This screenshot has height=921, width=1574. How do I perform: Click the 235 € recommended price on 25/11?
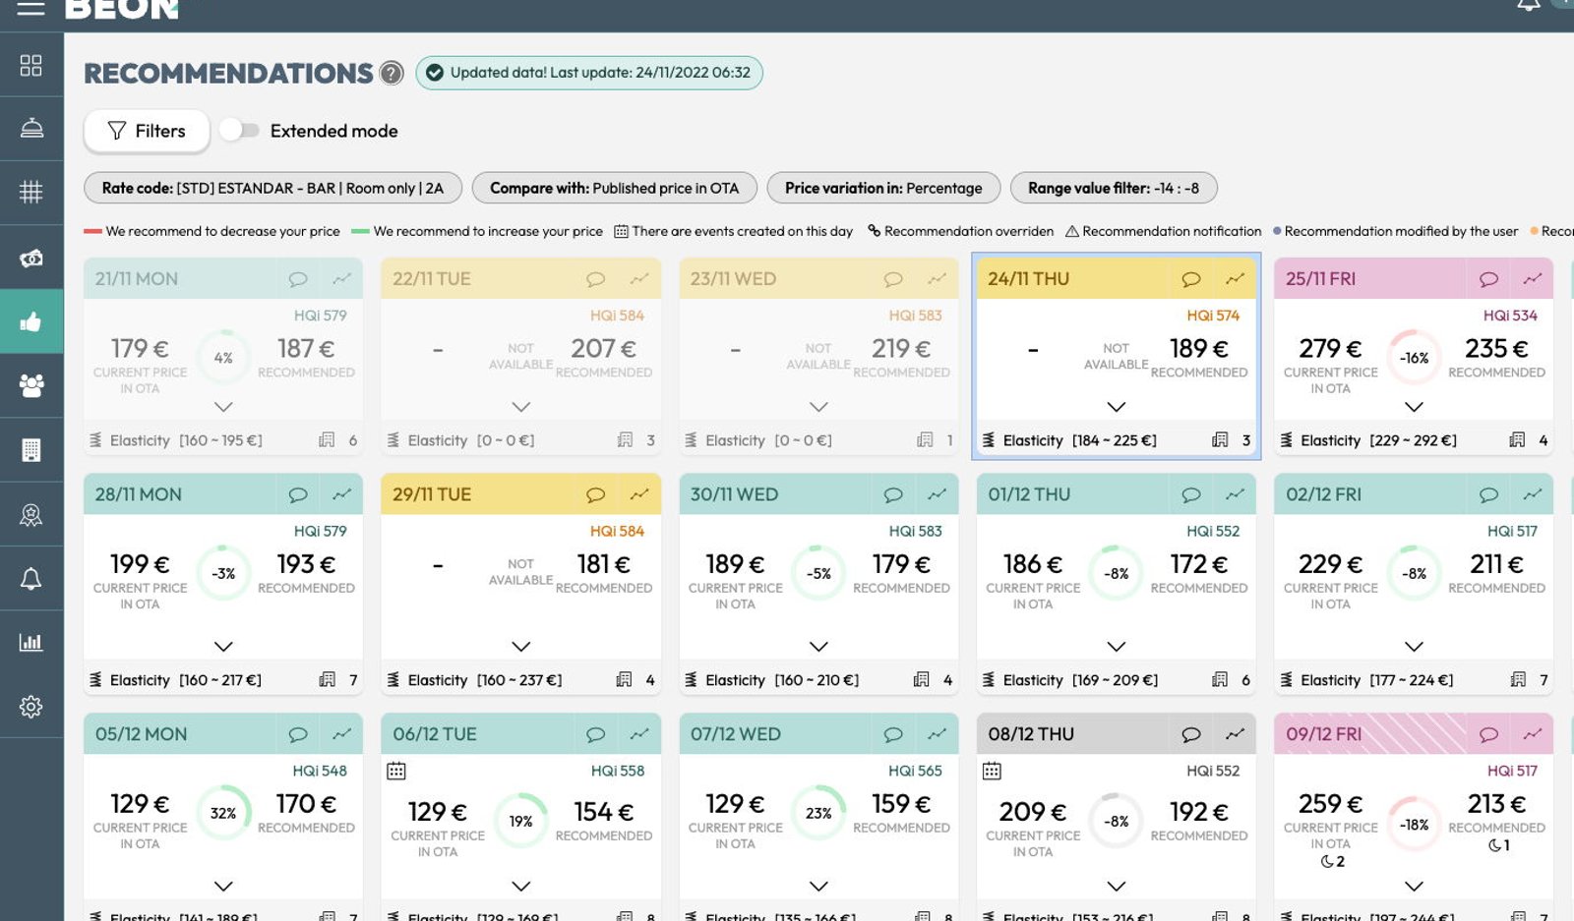1496,349
